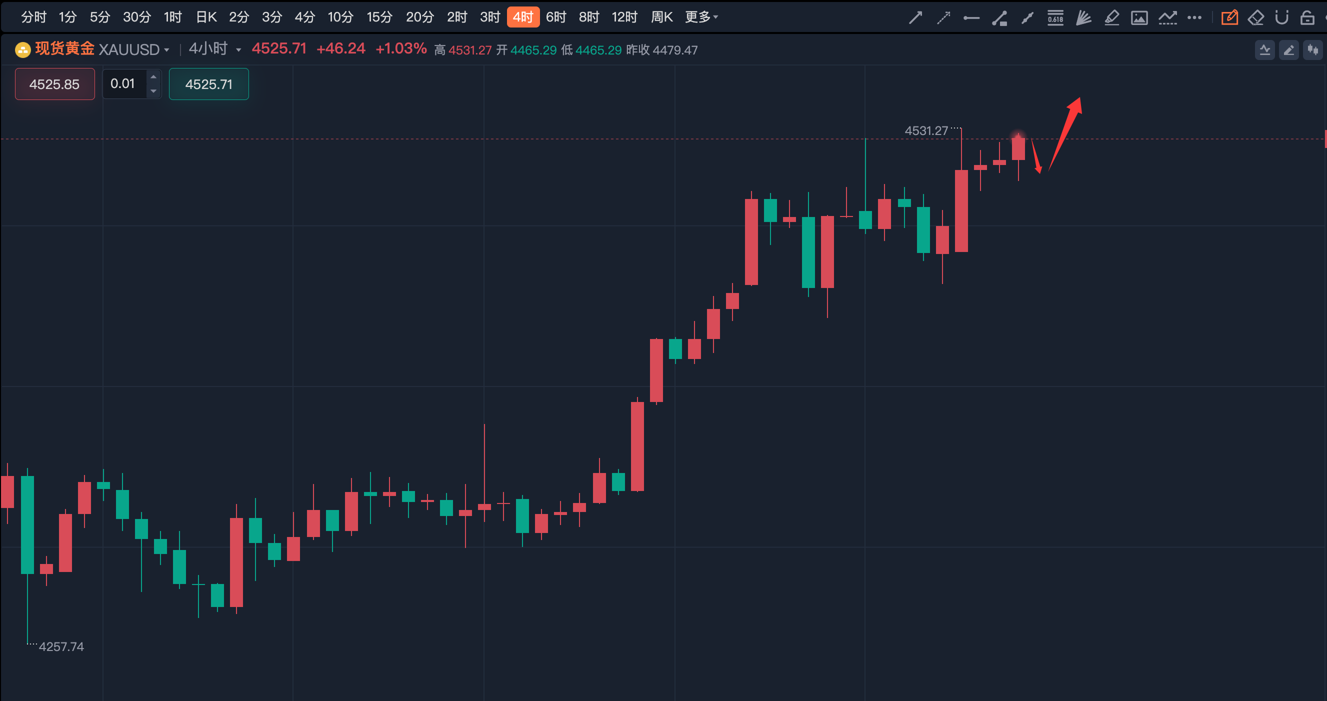Toggle the magnet snap mode
Viewport: 1327px width, 701px height.
(x=1281, y=18)
